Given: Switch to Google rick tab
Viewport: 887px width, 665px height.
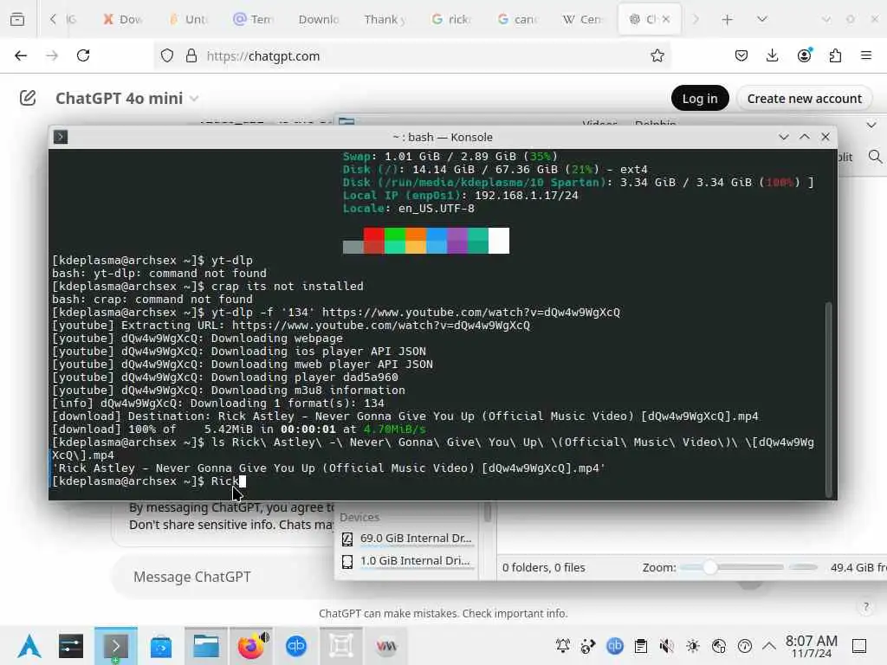Looking at the screenshot, I should pyautogui.click(x=451, y=19).
